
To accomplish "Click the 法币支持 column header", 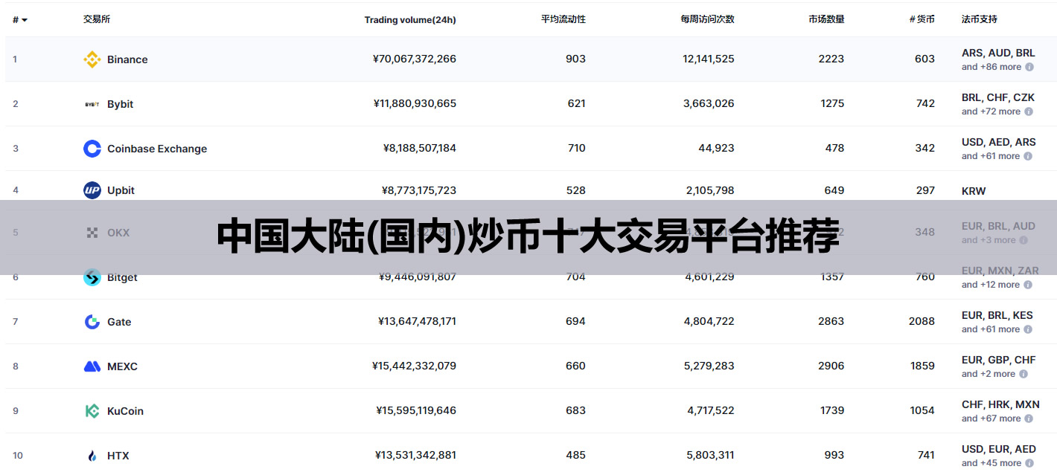I will (x=980, y=19).
